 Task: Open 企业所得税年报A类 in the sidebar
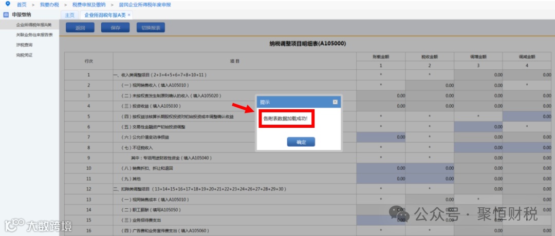point(34,25)
